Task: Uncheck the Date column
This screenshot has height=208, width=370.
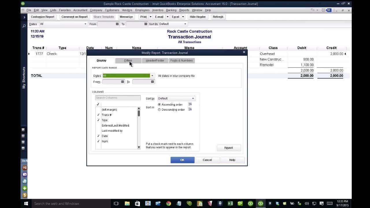Action: tap(98, 136)
